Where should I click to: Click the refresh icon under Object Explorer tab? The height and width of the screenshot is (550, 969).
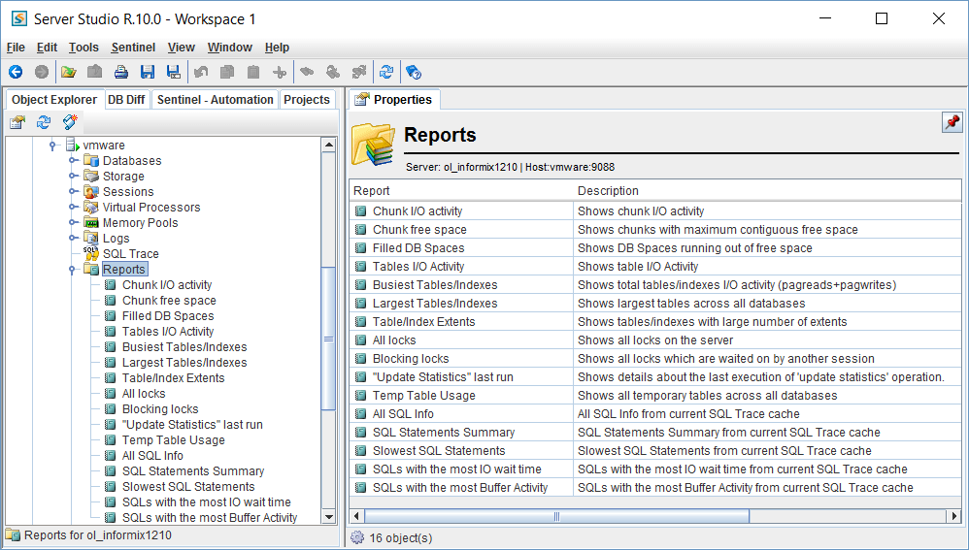[x=44, y=122]
